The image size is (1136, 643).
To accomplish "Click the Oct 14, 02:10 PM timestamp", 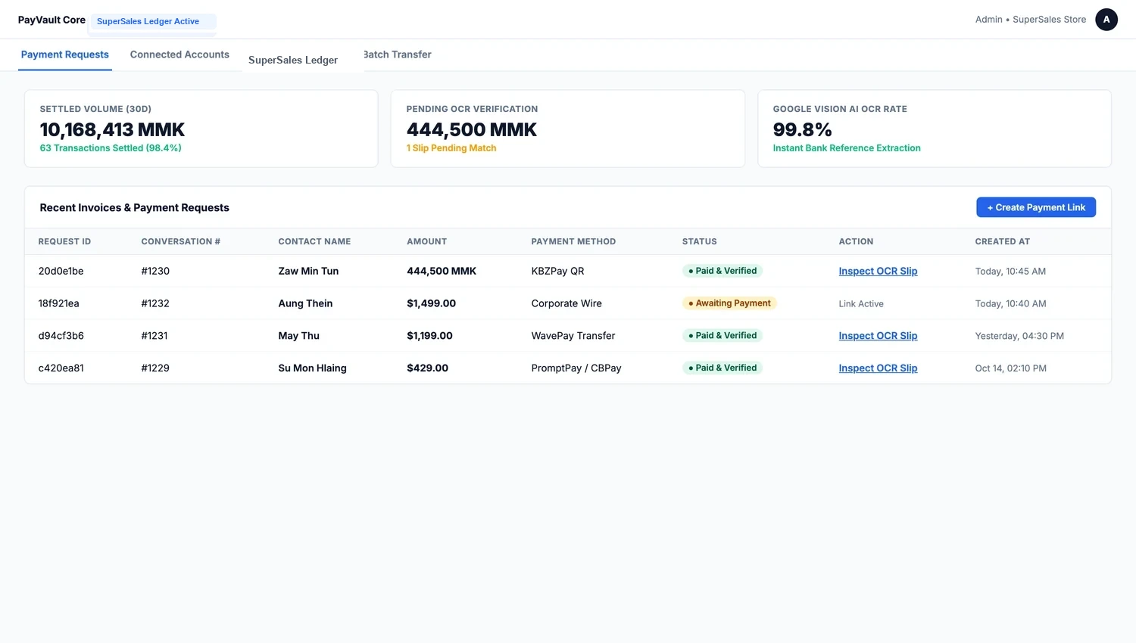I will pos(1010,368).
